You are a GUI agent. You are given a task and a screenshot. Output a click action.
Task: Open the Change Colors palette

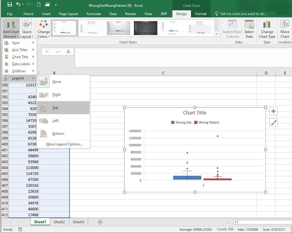pyautogui.click(x=44, y=29)
